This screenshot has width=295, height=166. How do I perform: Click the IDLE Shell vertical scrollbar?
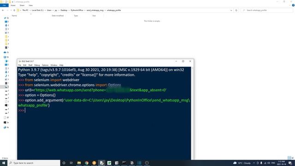pos(192,113)
